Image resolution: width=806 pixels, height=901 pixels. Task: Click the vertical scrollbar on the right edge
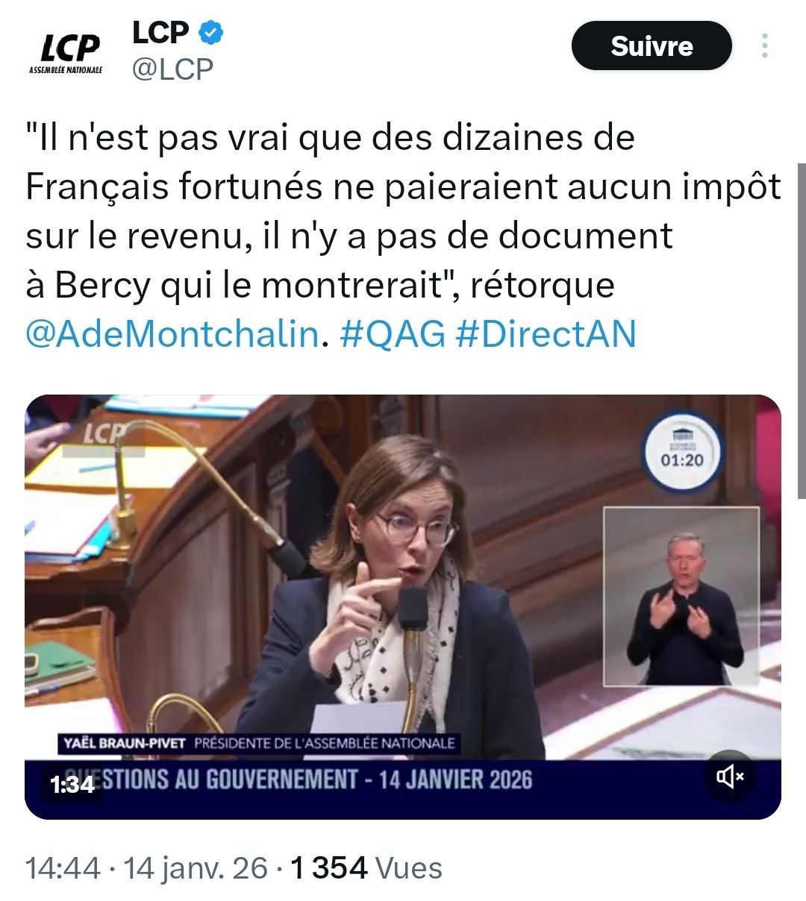click(x=802, y=331)
